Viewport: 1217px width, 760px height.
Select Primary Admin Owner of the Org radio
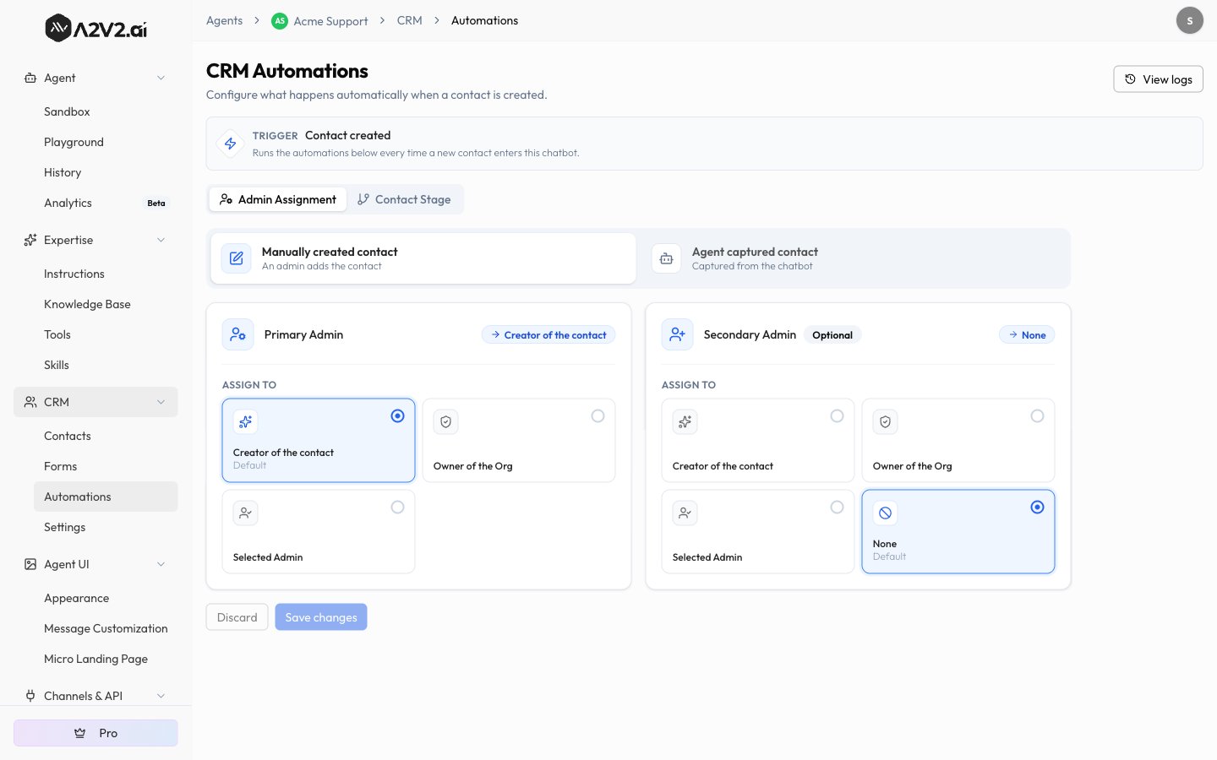(598, 415)
